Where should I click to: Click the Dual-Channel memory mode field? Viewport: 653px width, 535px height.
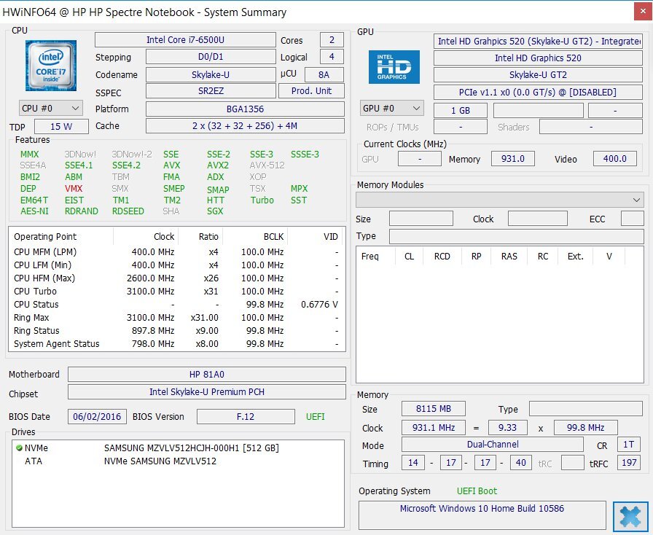(x=493, y=445)
